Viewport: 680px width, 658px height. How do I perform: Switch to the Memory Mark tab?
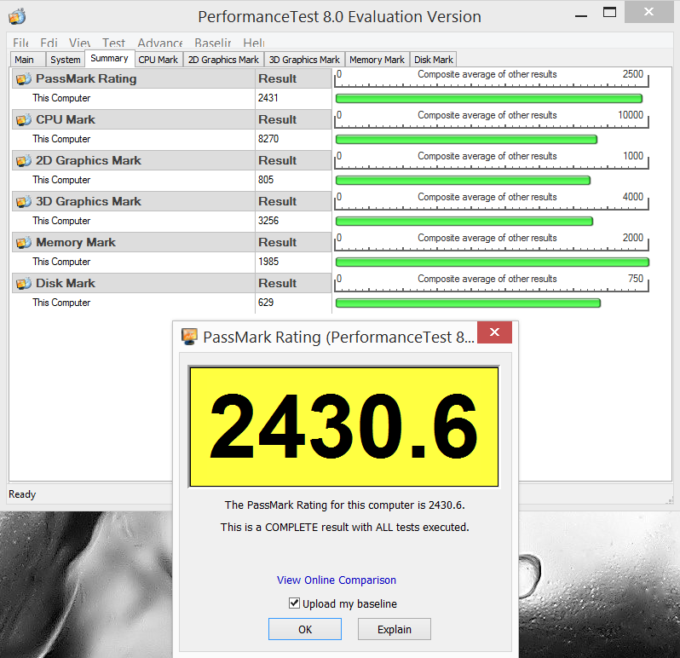(377, 60)
